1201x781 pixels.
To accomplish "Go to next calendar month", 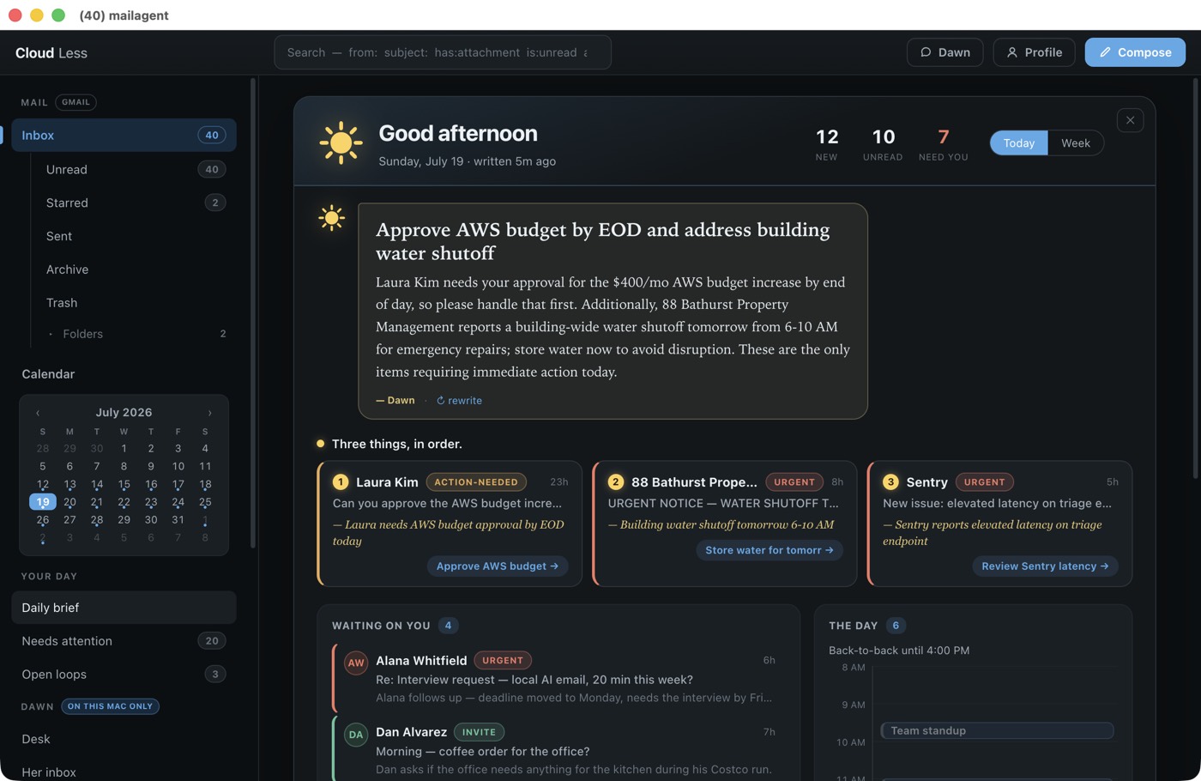I will tap(209, 413).
